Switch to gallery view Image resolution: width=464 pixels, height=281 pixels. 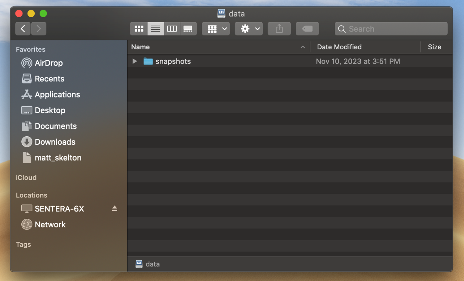[x=188, y=29]
